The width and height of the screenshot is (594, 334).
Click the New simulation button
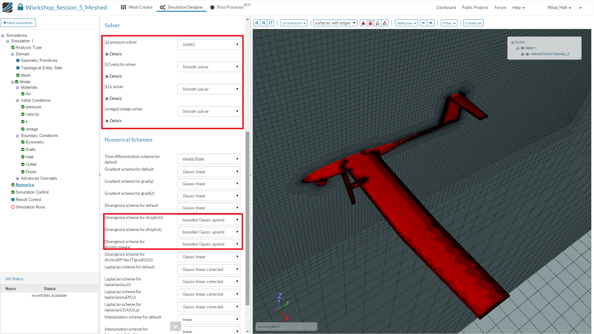(x=18, y=23)
